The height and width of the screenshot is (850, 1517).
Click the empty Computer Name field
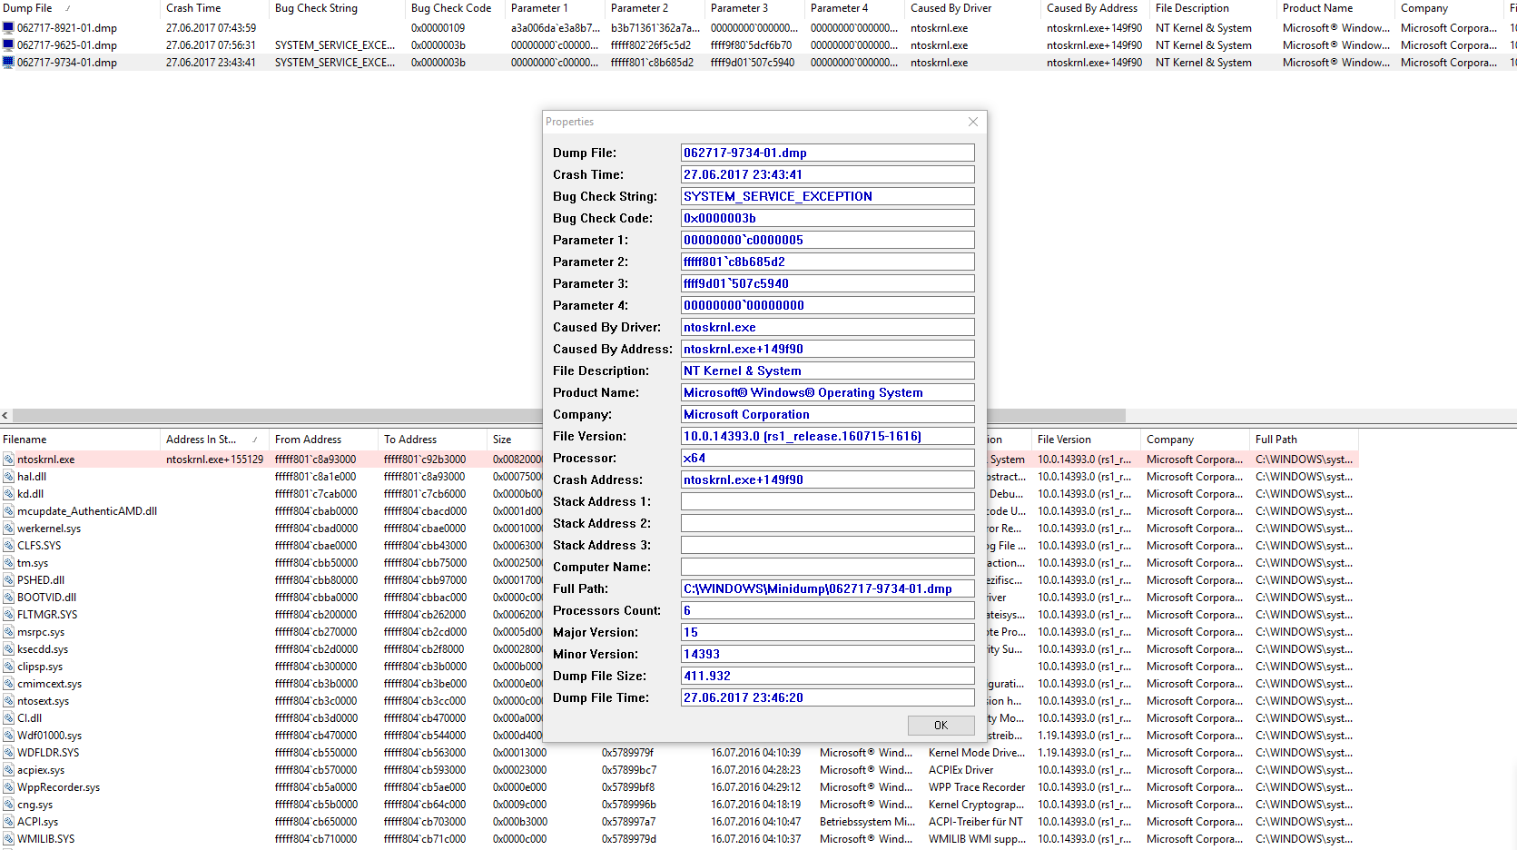point(828,567)
